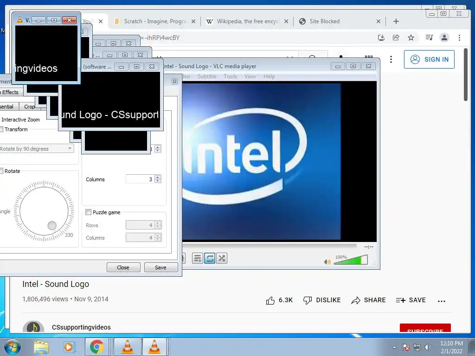Click the SHARE button

(368, 300)
